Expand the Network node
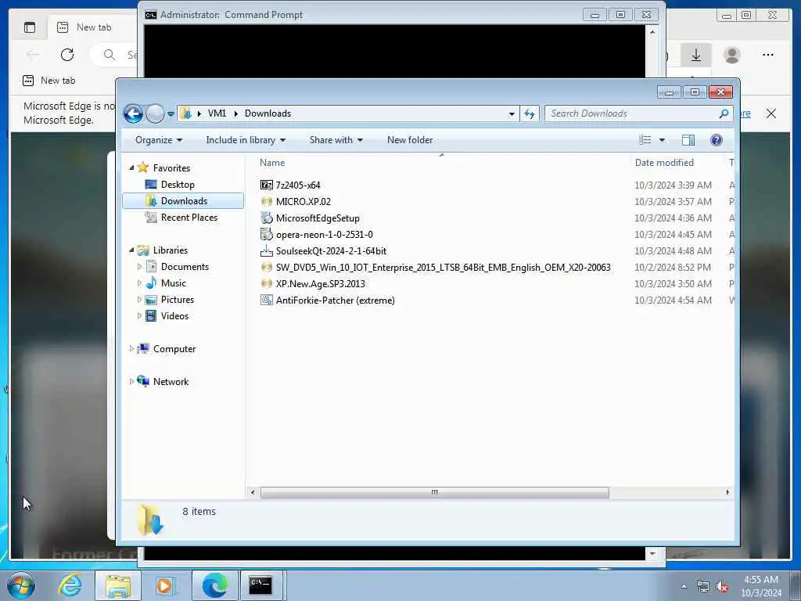This screenshot has height=601, width=801. 131,382
